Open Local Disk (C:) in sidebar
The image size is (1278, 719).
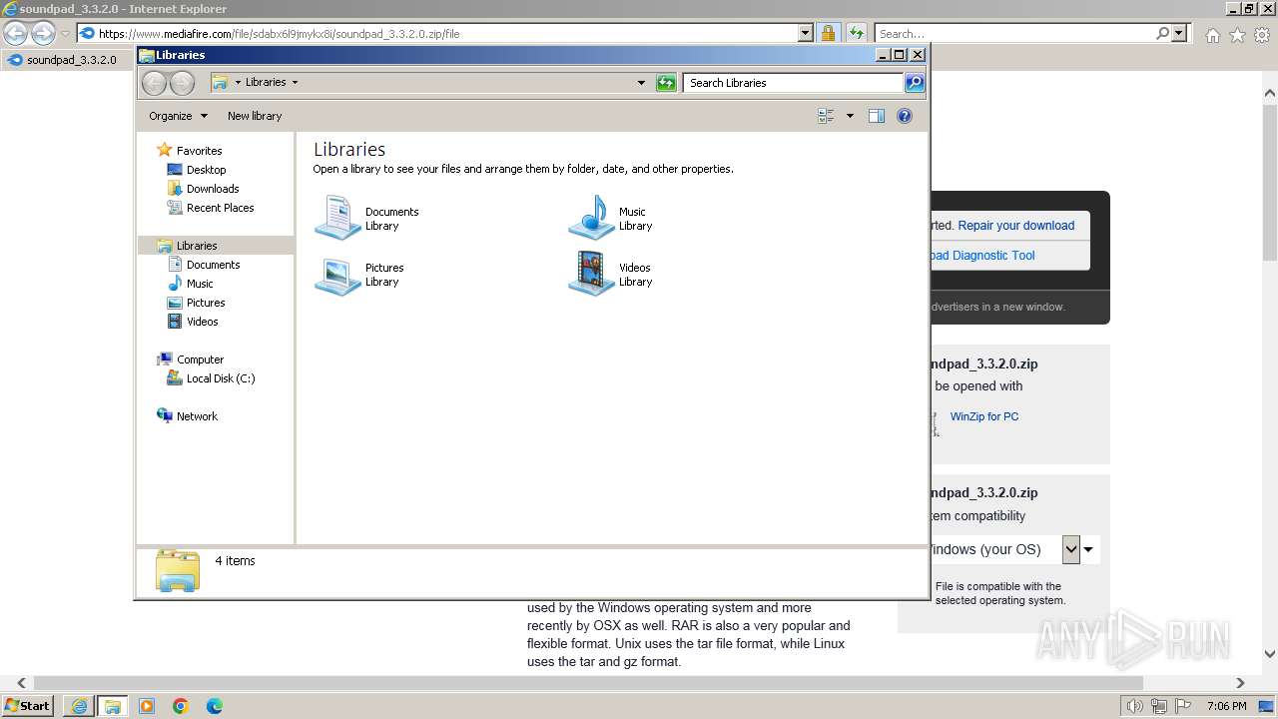click(221, 378)
